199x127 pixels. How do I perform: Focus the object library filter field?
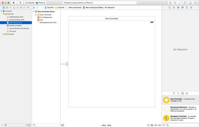(x=182, y=125)
